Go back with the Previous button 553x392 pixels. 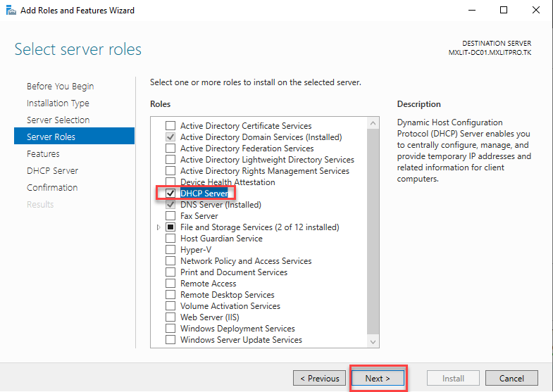(319, 378)
